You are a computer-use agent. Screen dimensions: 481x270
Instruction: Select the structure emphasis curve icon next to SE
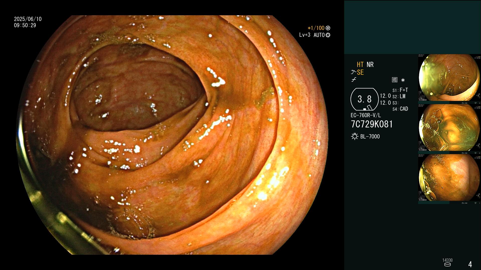353,72
